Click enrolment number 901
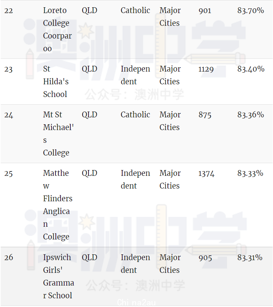Image resolution: width=273 pixels, height=307 pixels. (x=205, y=11)
